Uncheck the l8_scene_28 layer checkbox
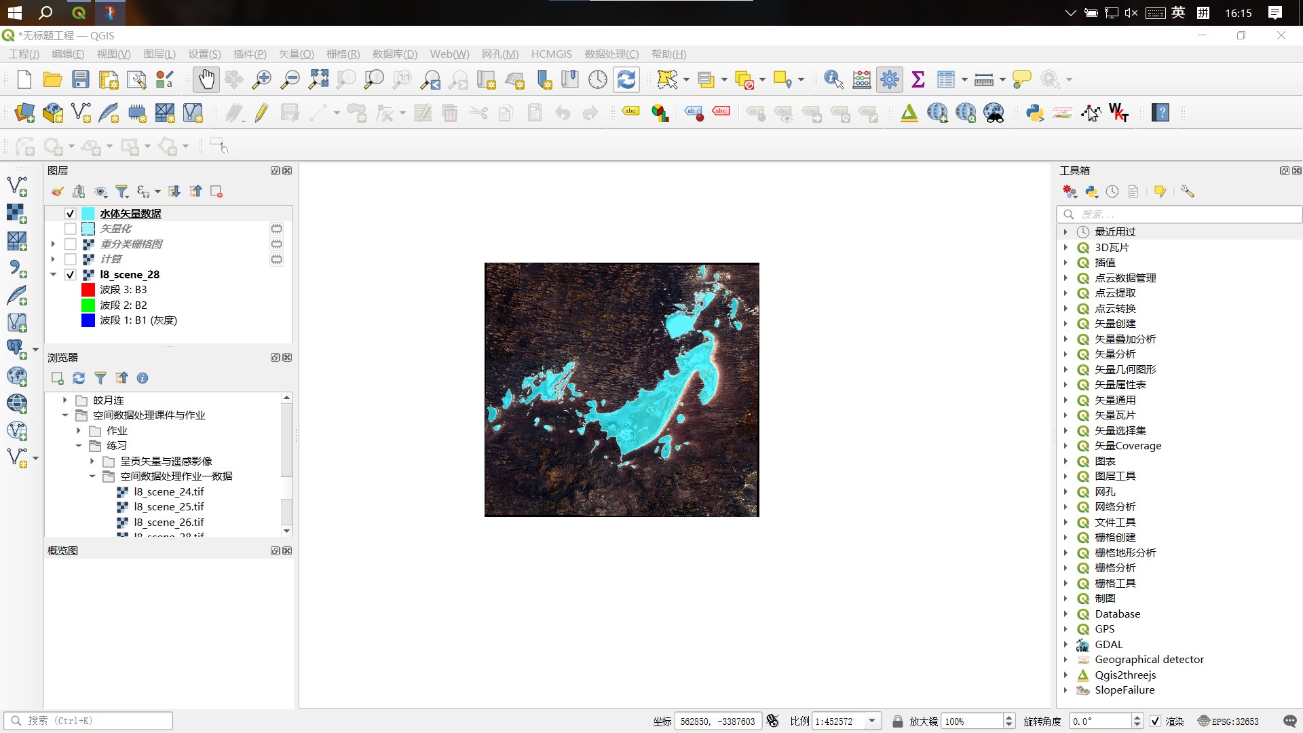 tap(70, 275)
